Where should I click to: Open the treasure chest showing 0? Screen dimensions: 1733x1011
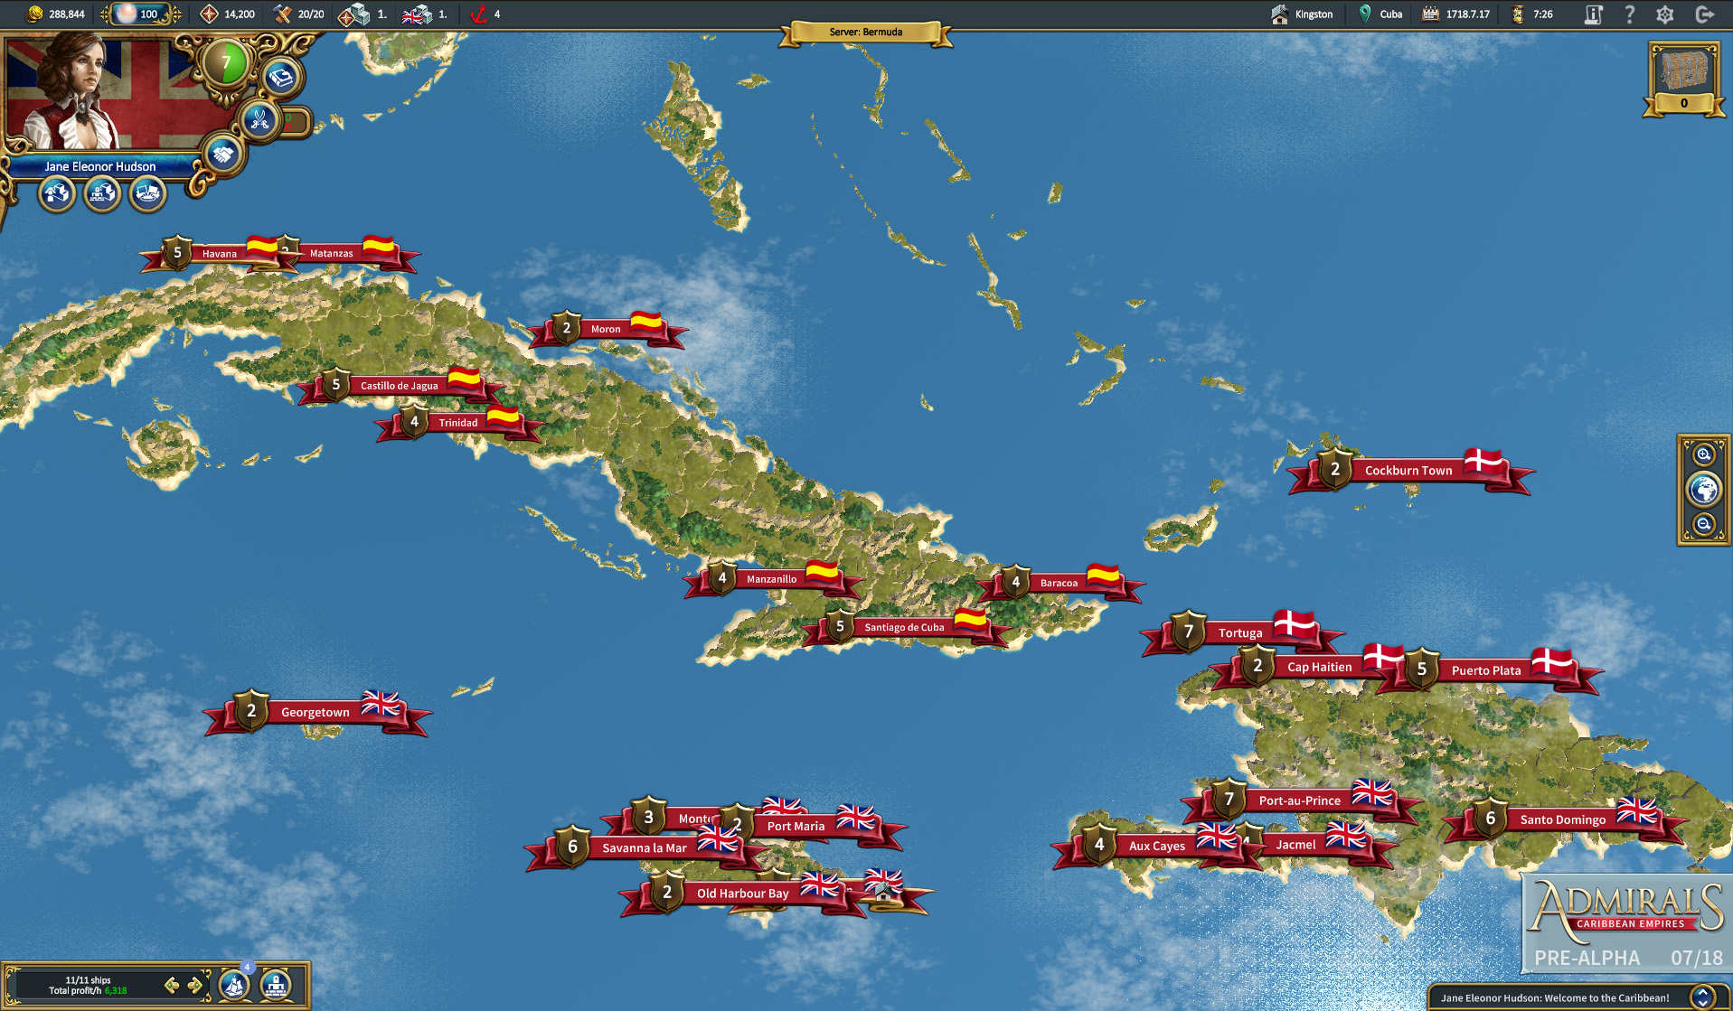click(1683, 80)
